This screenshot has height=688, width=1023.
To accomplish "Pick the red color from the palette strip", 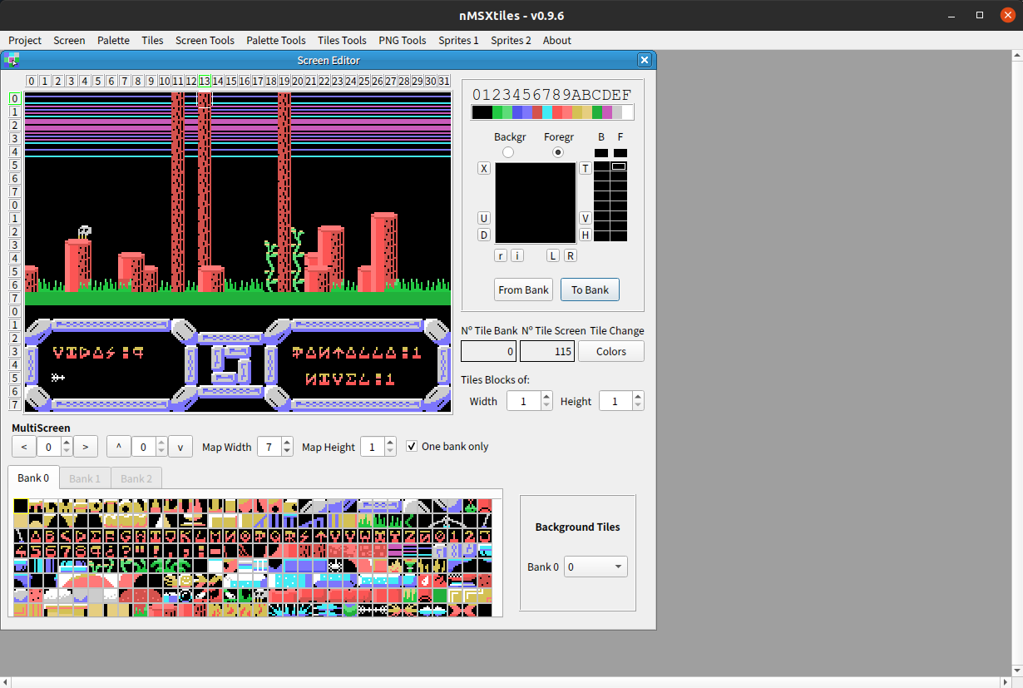I will point(558,111).
